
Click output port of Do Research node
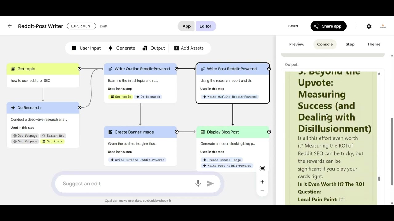click(x=79, y=107)
